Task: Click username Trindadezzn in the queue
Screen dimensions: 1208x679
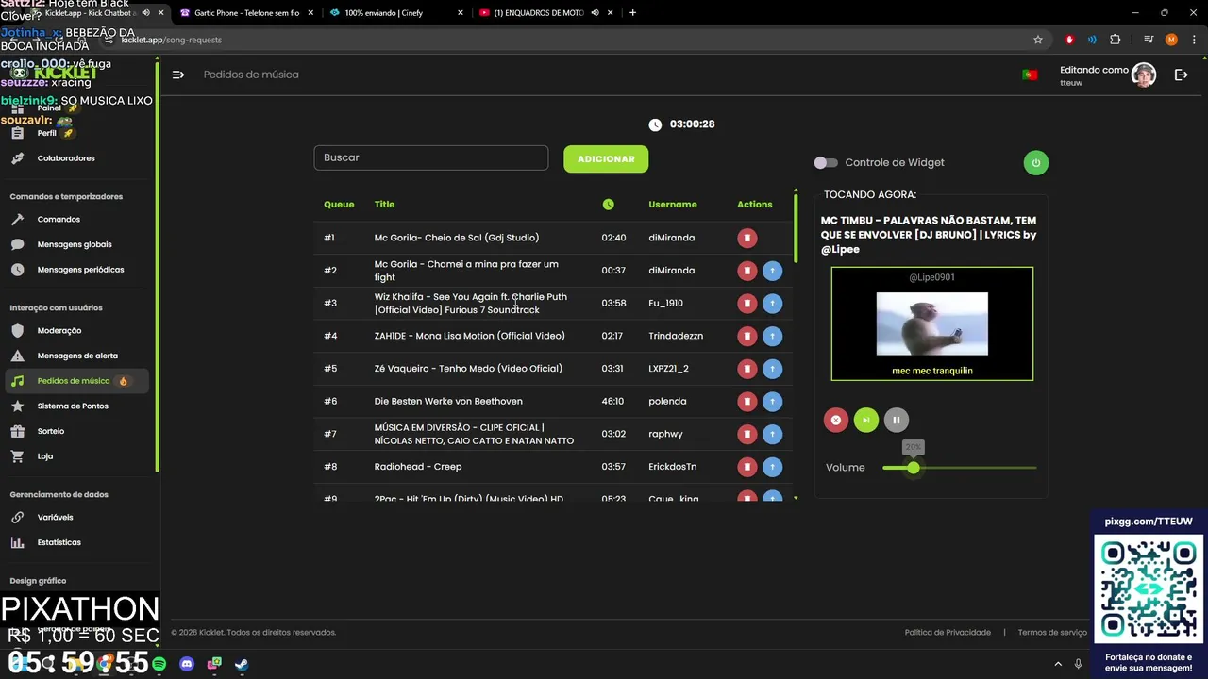Action: point(676,336)
